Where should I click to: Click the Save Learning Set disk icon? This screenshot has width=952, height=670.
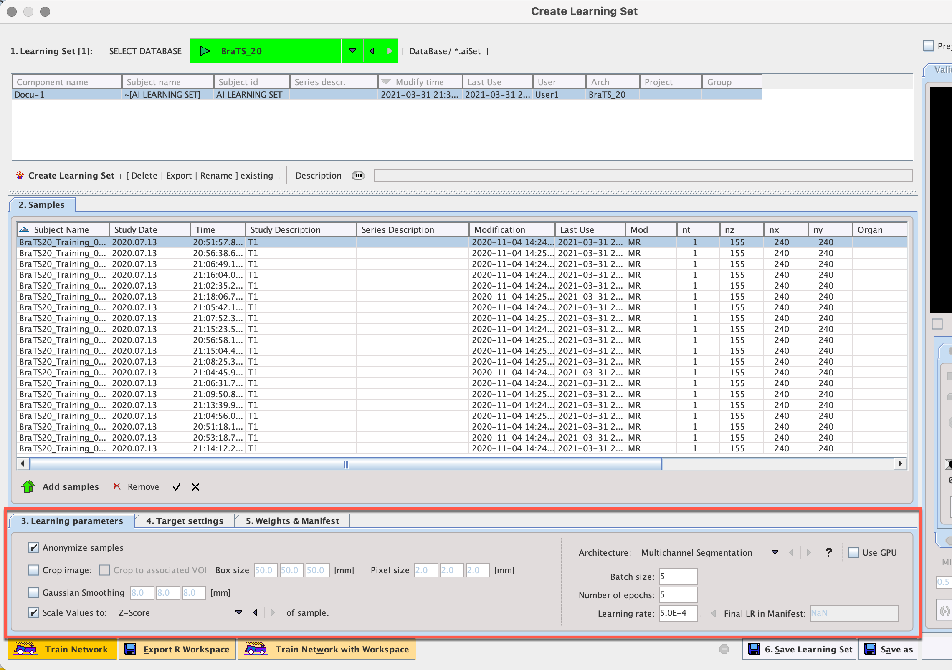coord(754,649)
